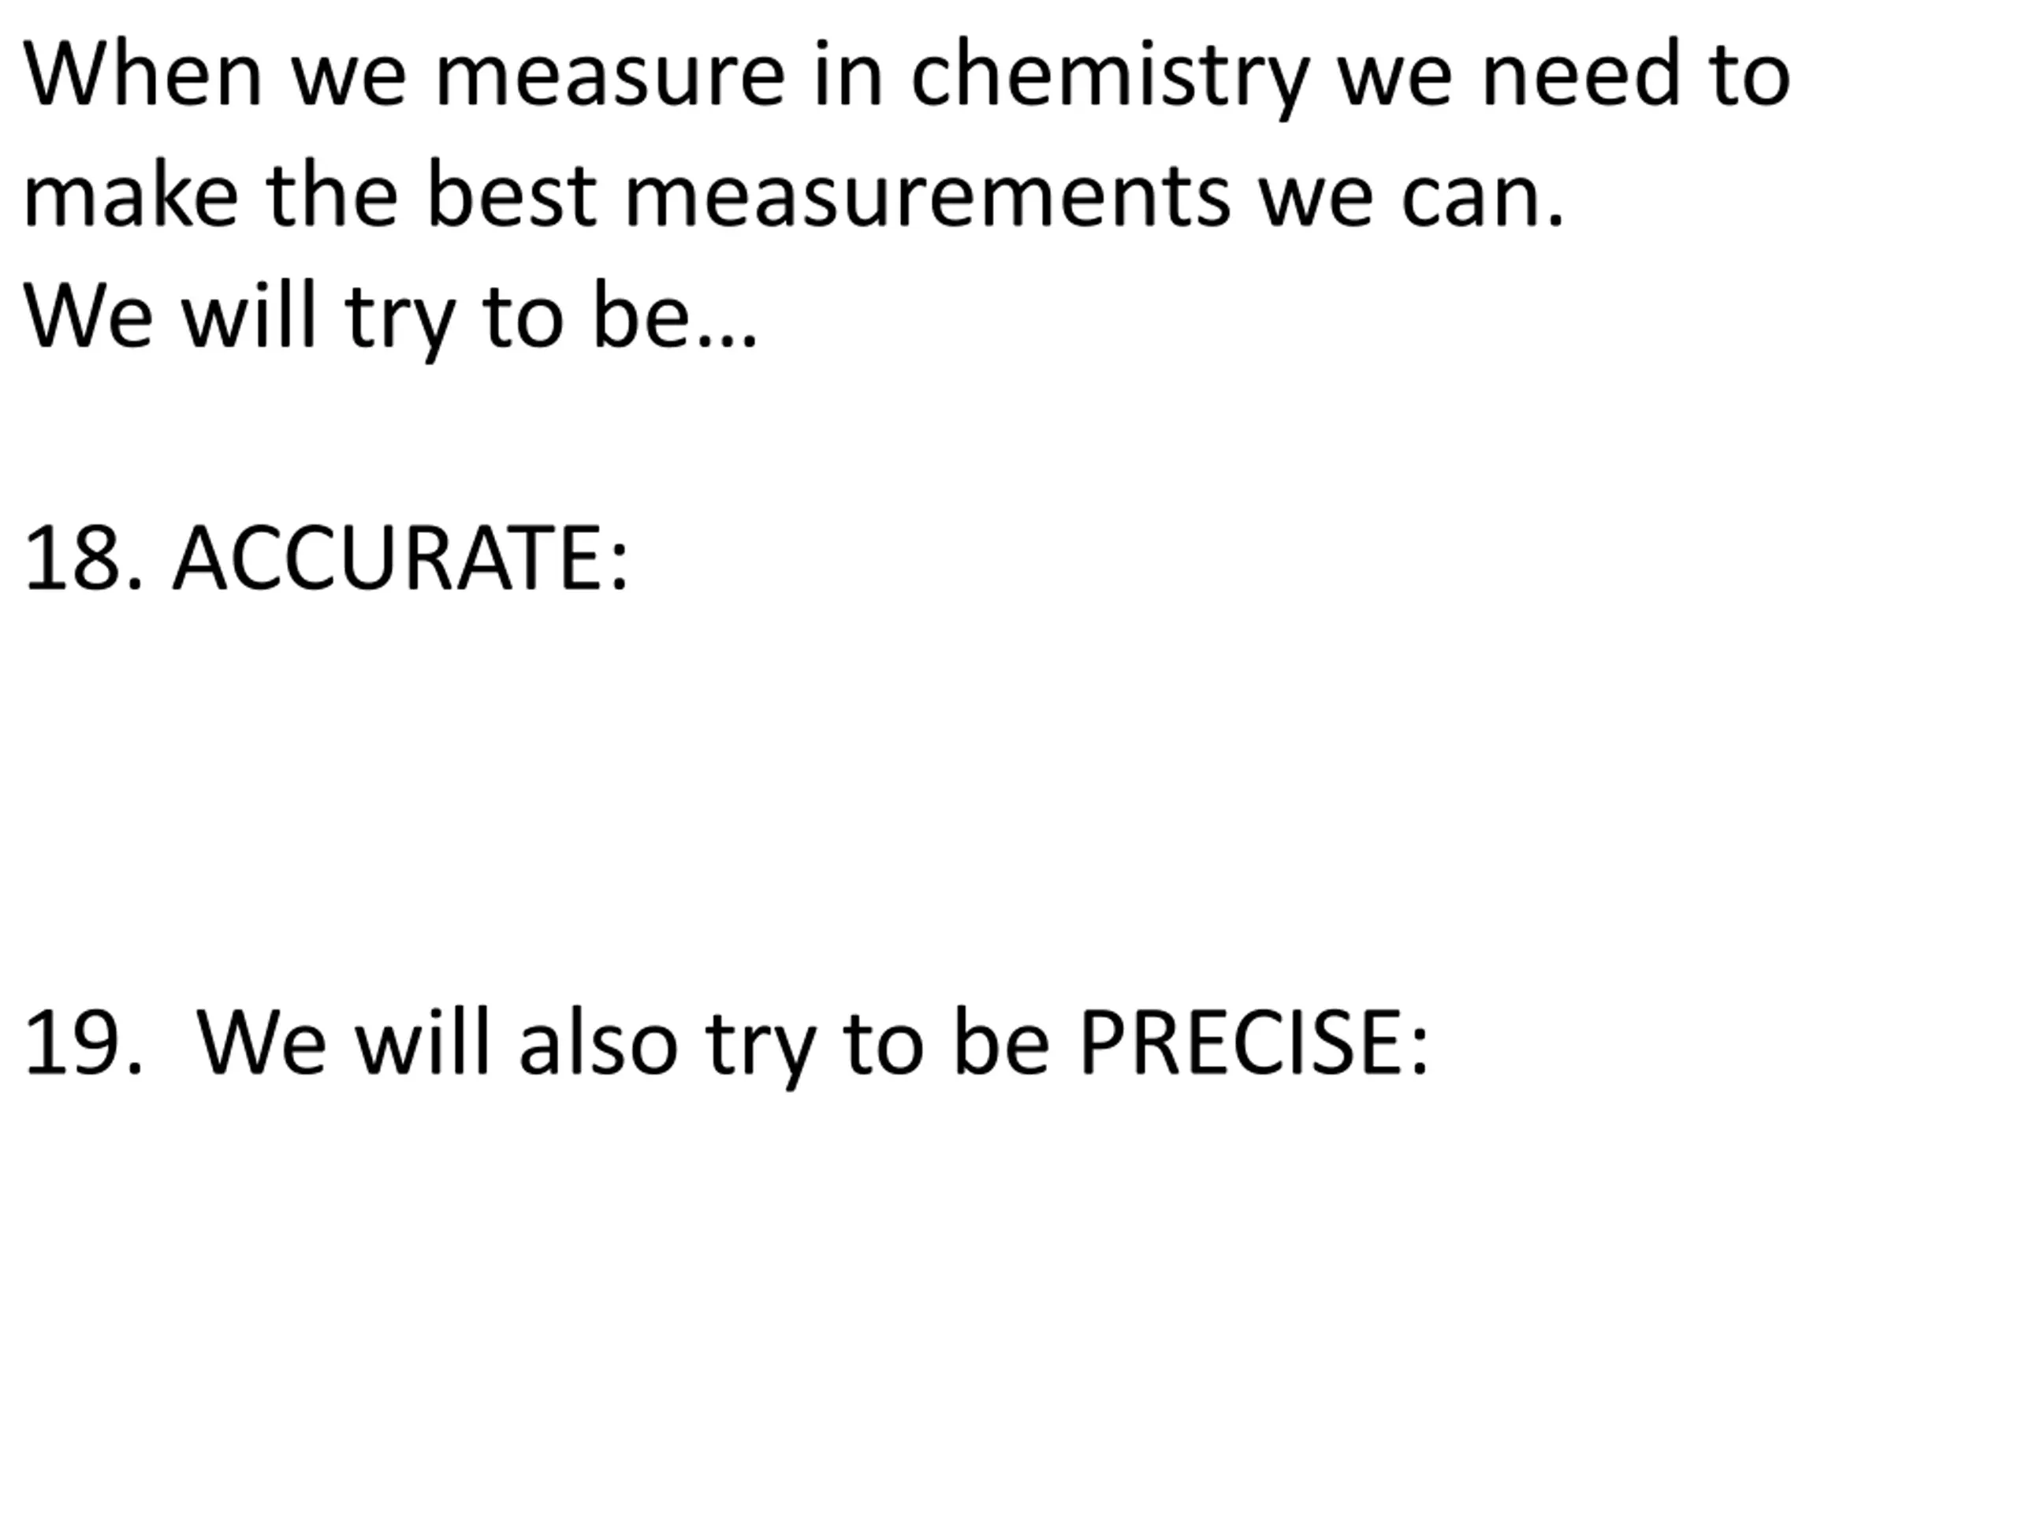The image size is (2018, 1514).
Task: Click the word "best"
Action: click(511, 196)
